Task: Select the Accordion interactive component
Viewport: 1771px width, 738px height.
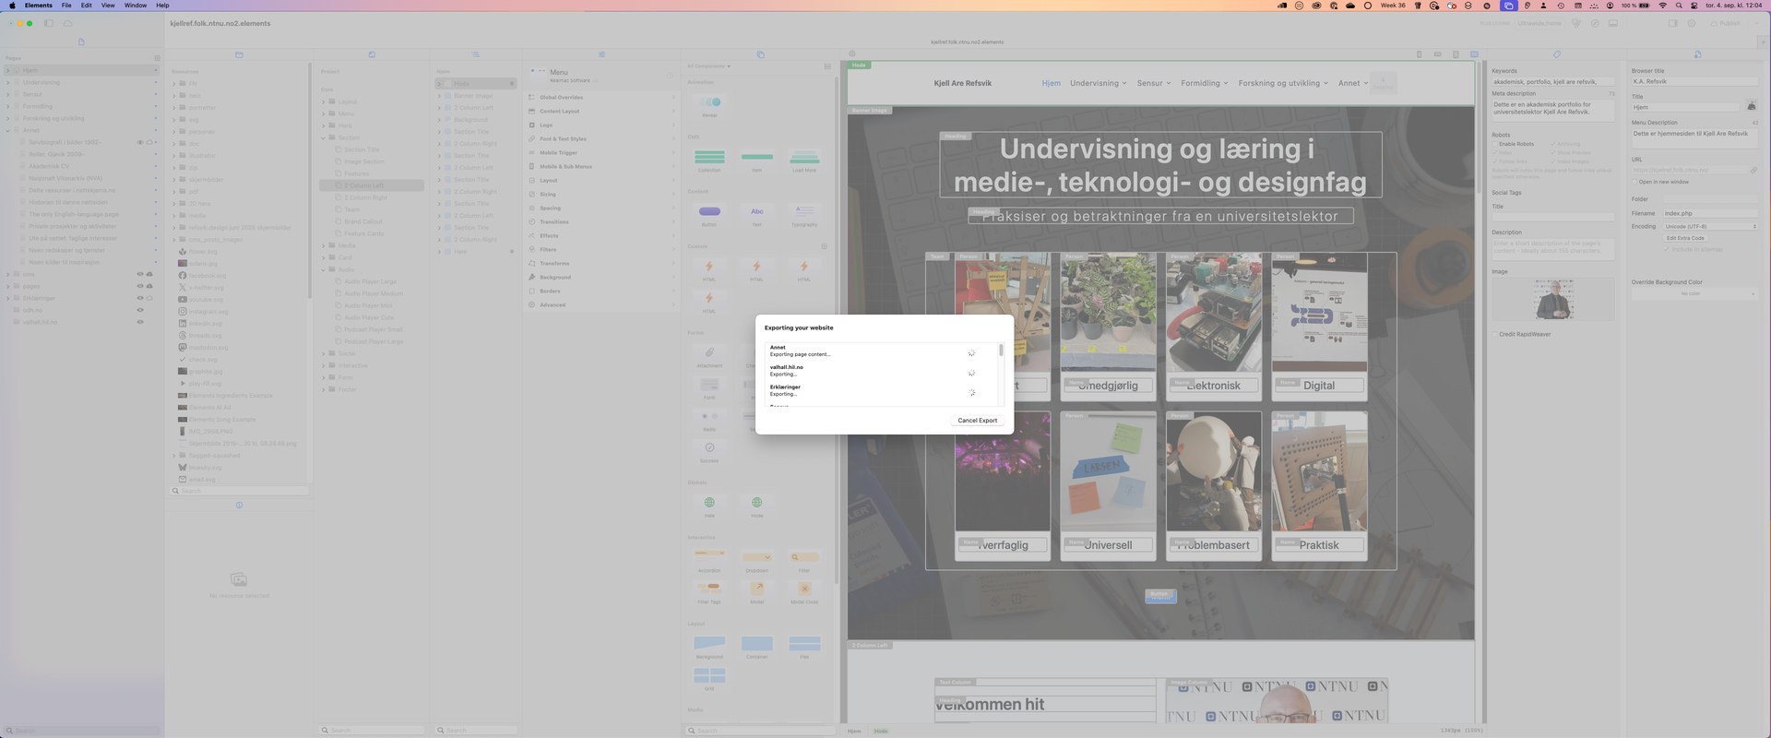Action: click(709, 560)
